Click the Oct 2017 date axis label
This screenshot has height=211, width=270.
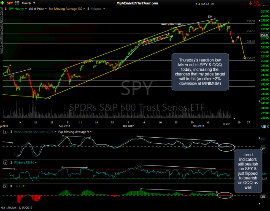[128, 126]
